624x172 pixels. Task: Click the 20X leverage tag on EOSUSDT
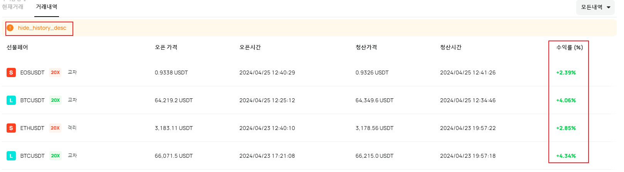56,73
